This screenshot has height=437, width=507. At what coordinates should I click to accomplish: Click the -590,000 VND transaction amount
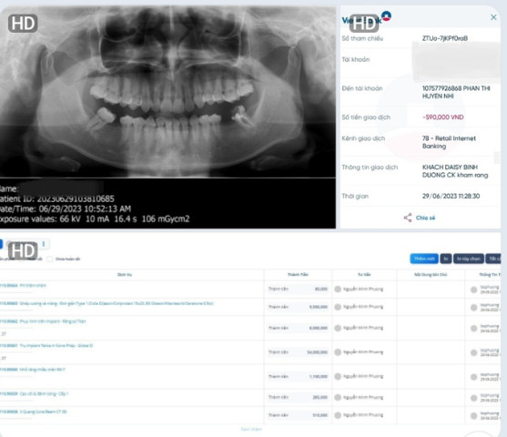443,117
